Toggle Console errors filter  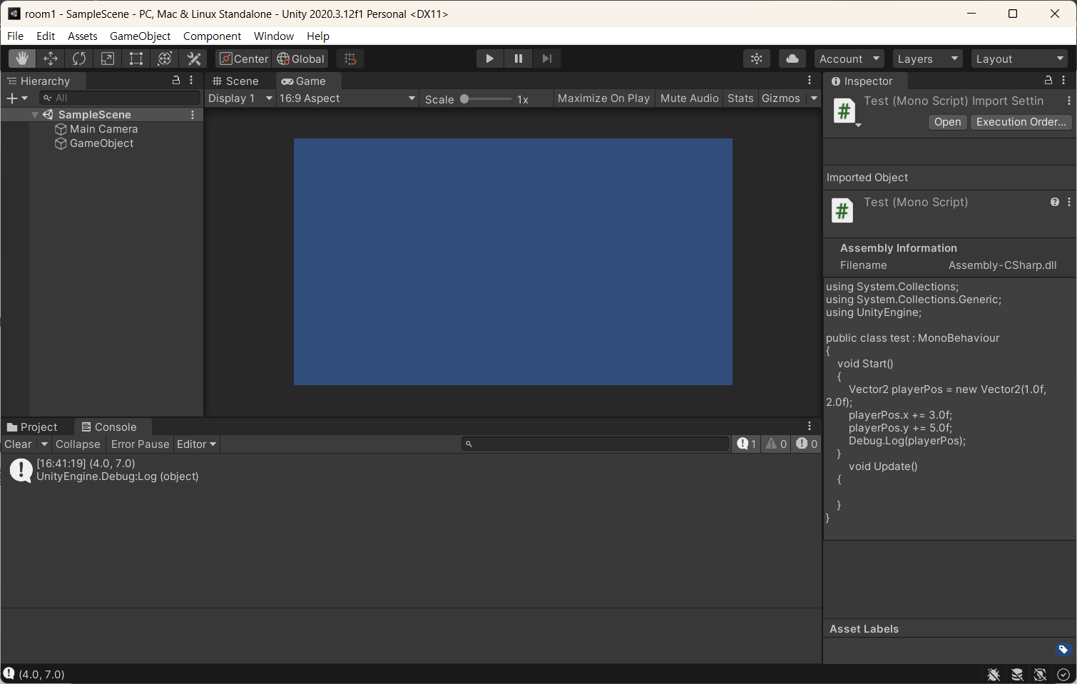(x=807, y=444)
